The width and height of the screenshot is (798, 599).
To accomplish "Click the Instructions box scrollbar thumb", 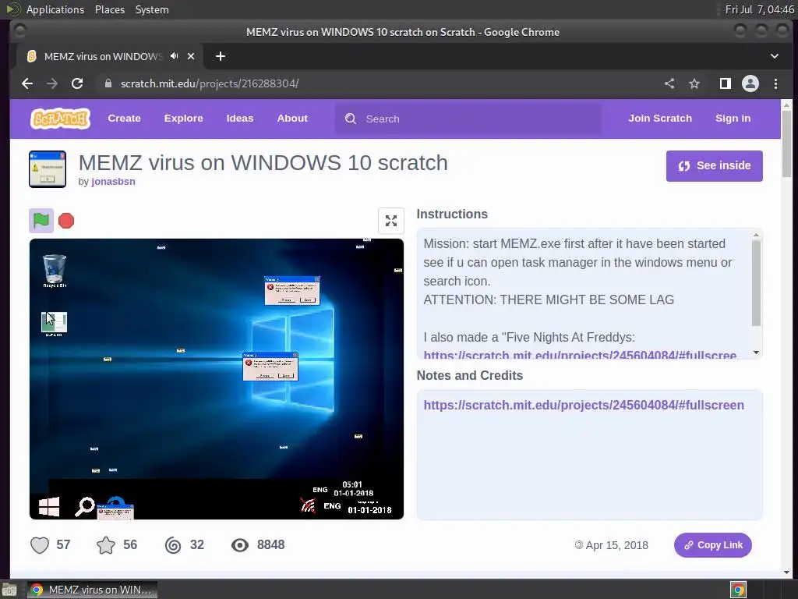I will [x=756, y=282].
